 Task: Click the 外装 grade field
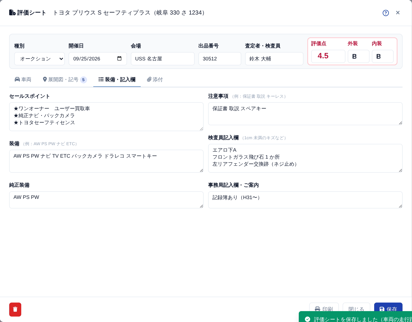[358, 56]
